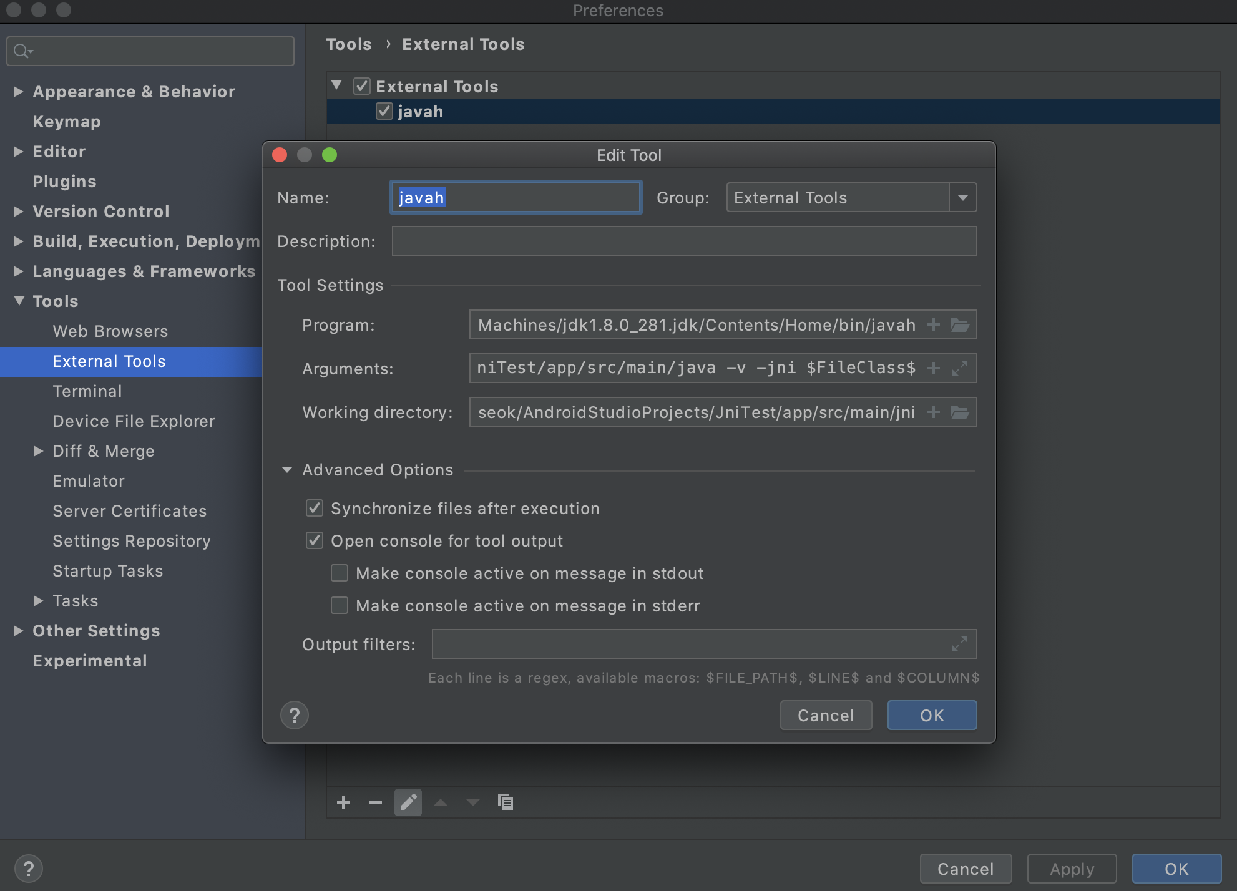Open Edit Tool dialog help button
The image size is (1237, 891).
[295, 715]
